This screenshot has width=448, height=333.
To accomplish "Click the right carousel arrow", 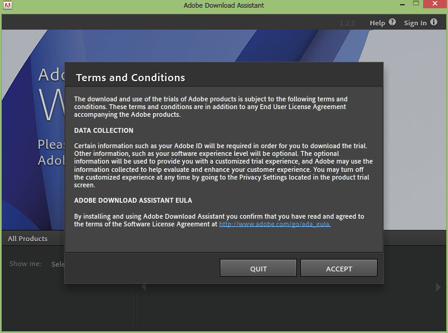I will tap(438, 287).
